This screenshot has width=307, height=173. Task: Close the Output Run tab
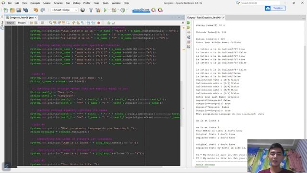click(223, 18)
